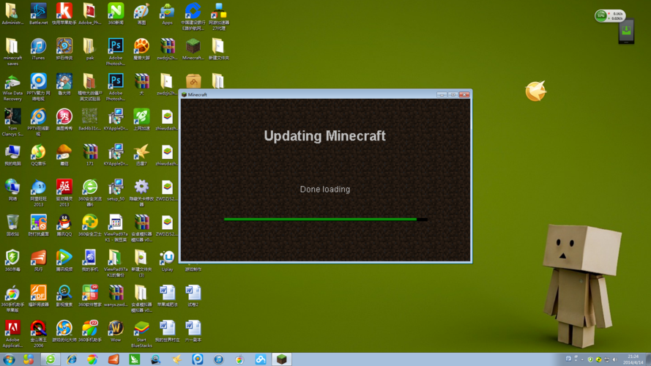Open the Tom Clancys shortcut icon
This screenshot has width=651, height=366.
12,122
